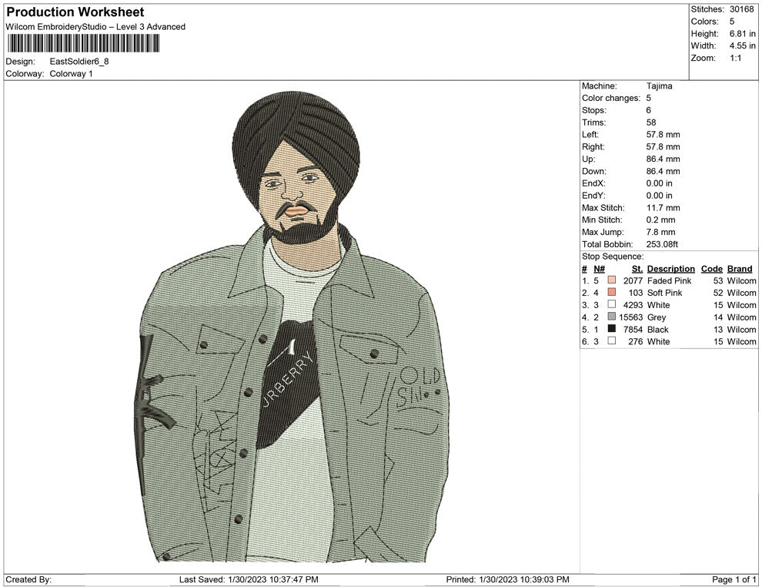Image resolution: width=762 pixels, height=587 pixels.
Task: Click the Max Jump value '7.8 mm'
Action: click(660, 232)
